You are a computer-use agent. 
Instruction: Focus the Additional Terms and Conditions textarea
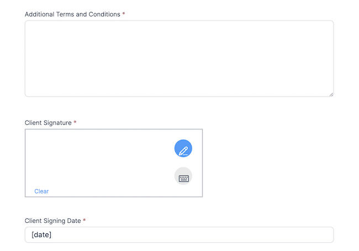179,59
